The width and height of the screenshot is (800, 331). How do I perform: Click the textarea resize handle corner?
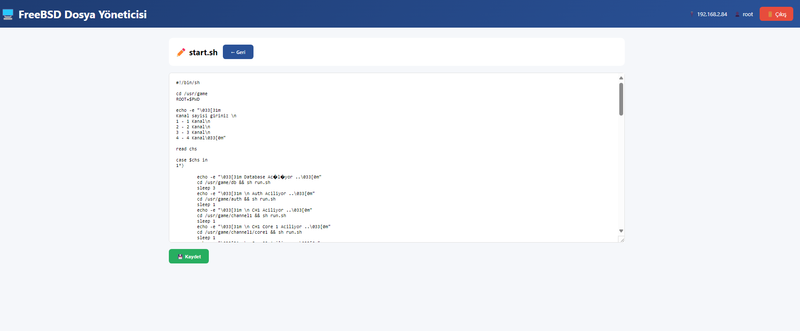pyautogui.click(x=622, y=240)
